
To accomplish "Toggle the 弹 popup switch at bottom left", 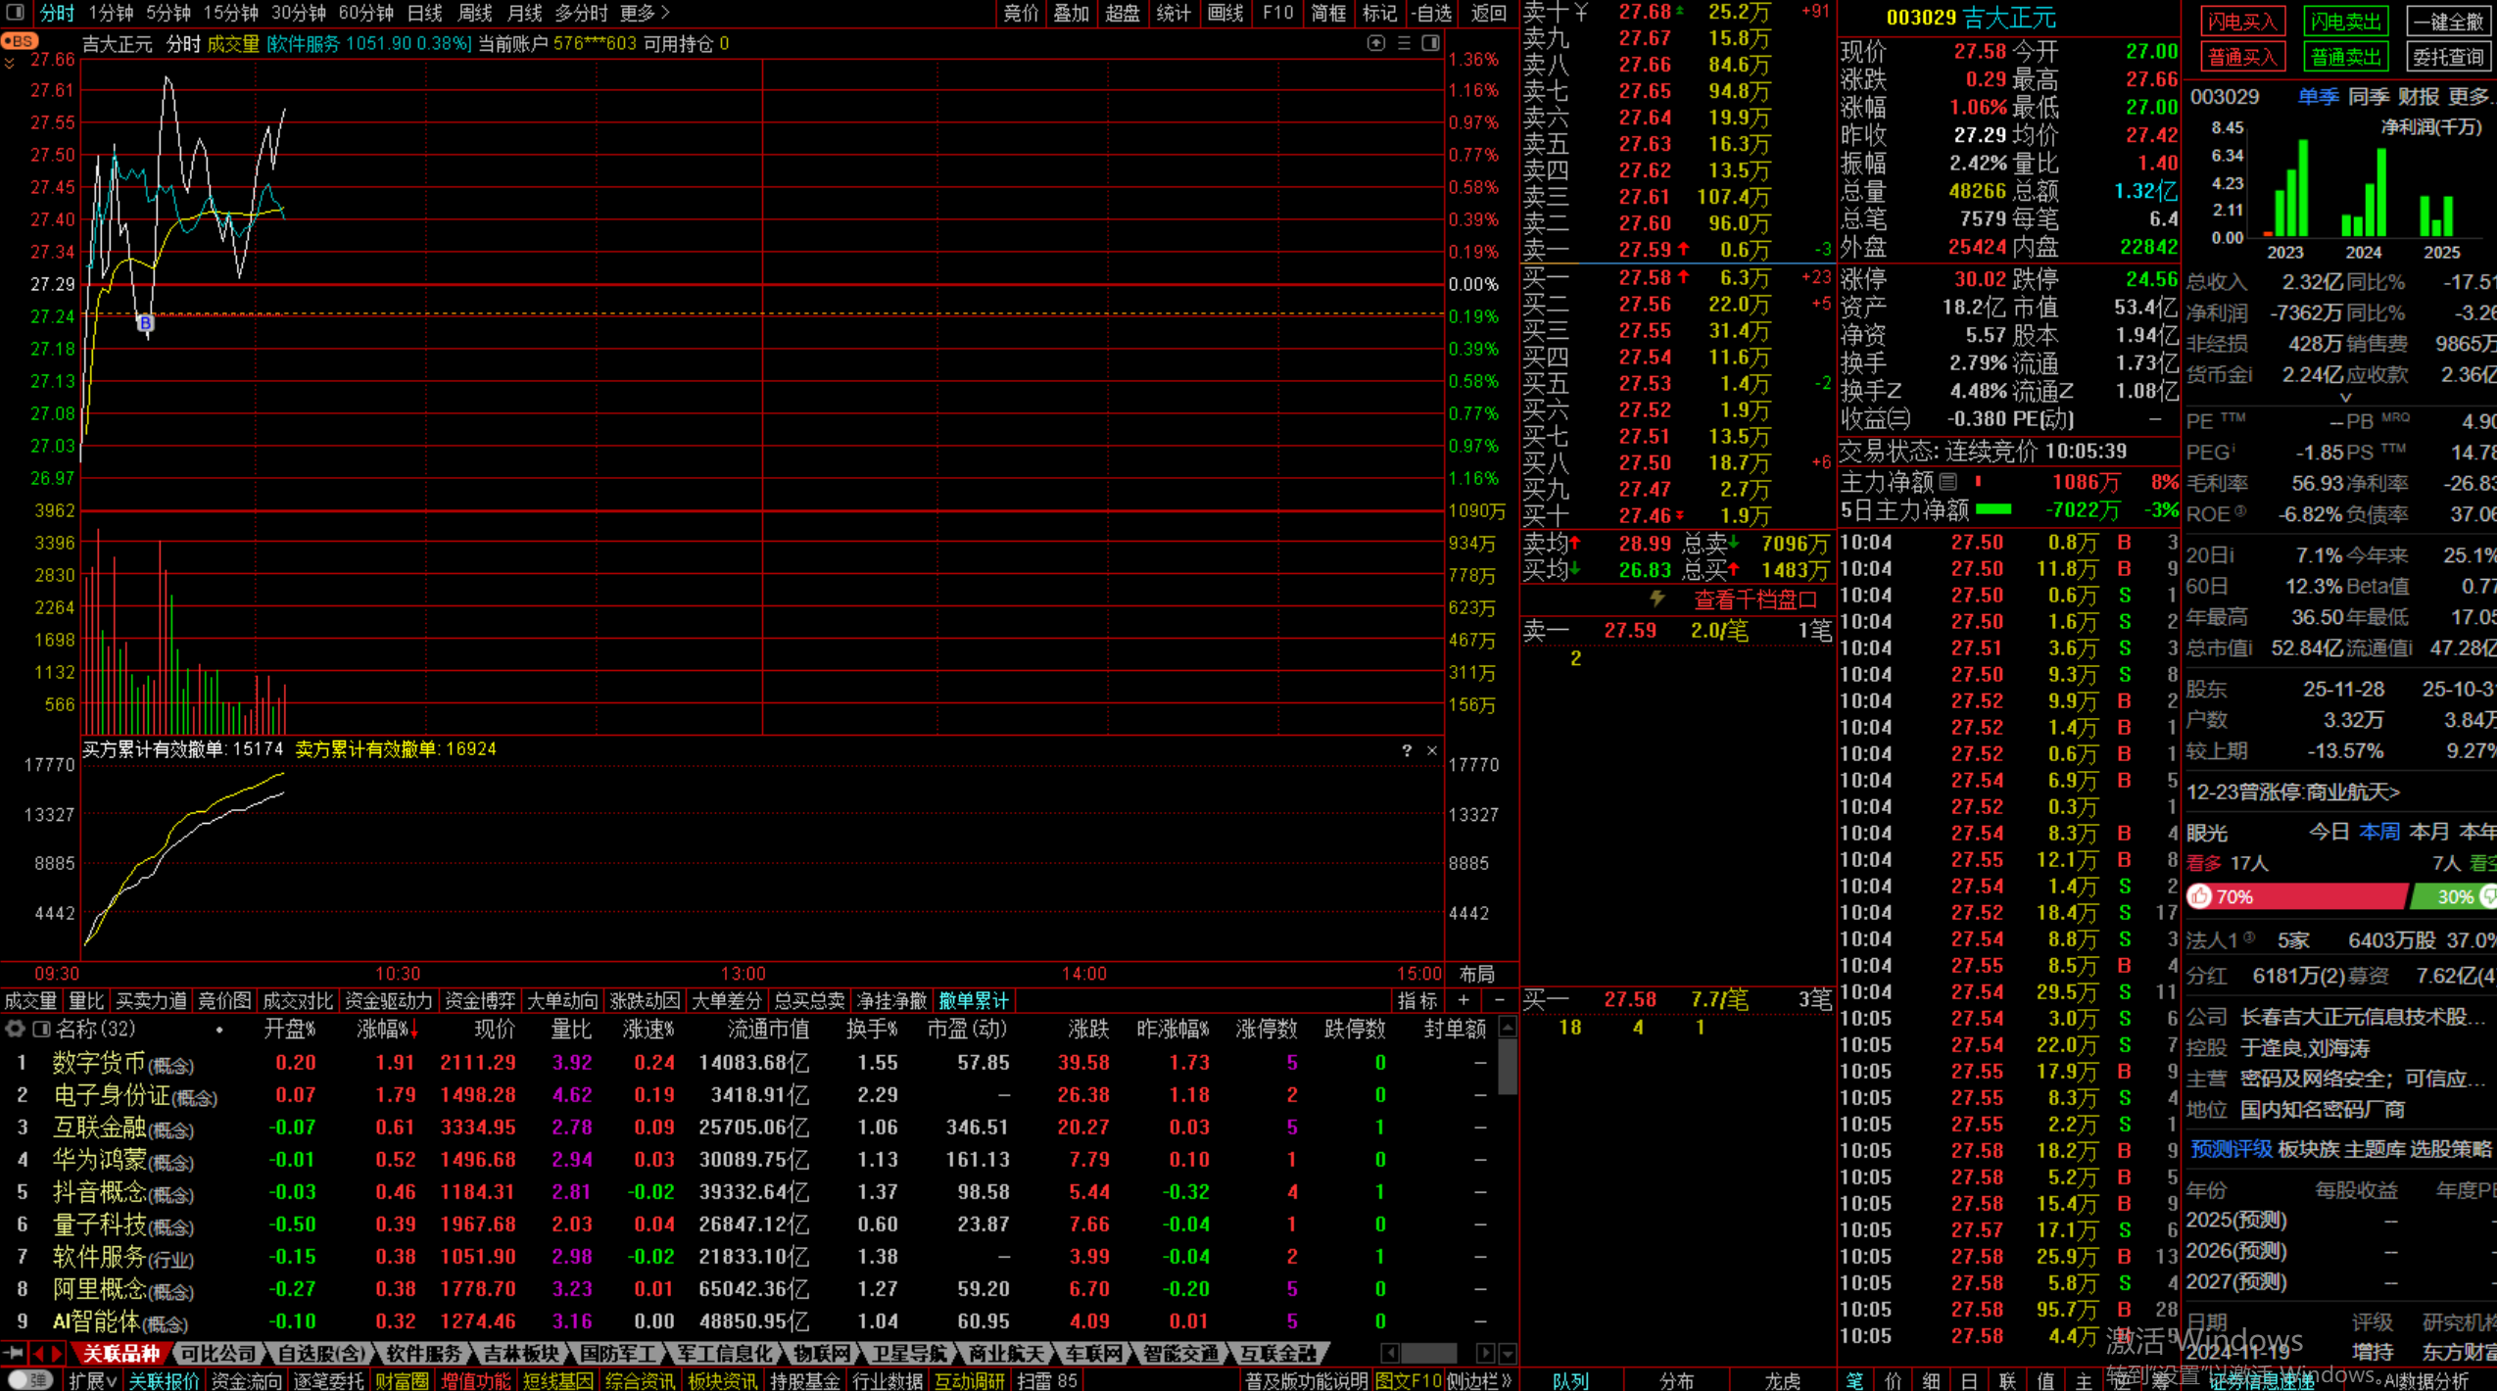I will coord(29,1379).
